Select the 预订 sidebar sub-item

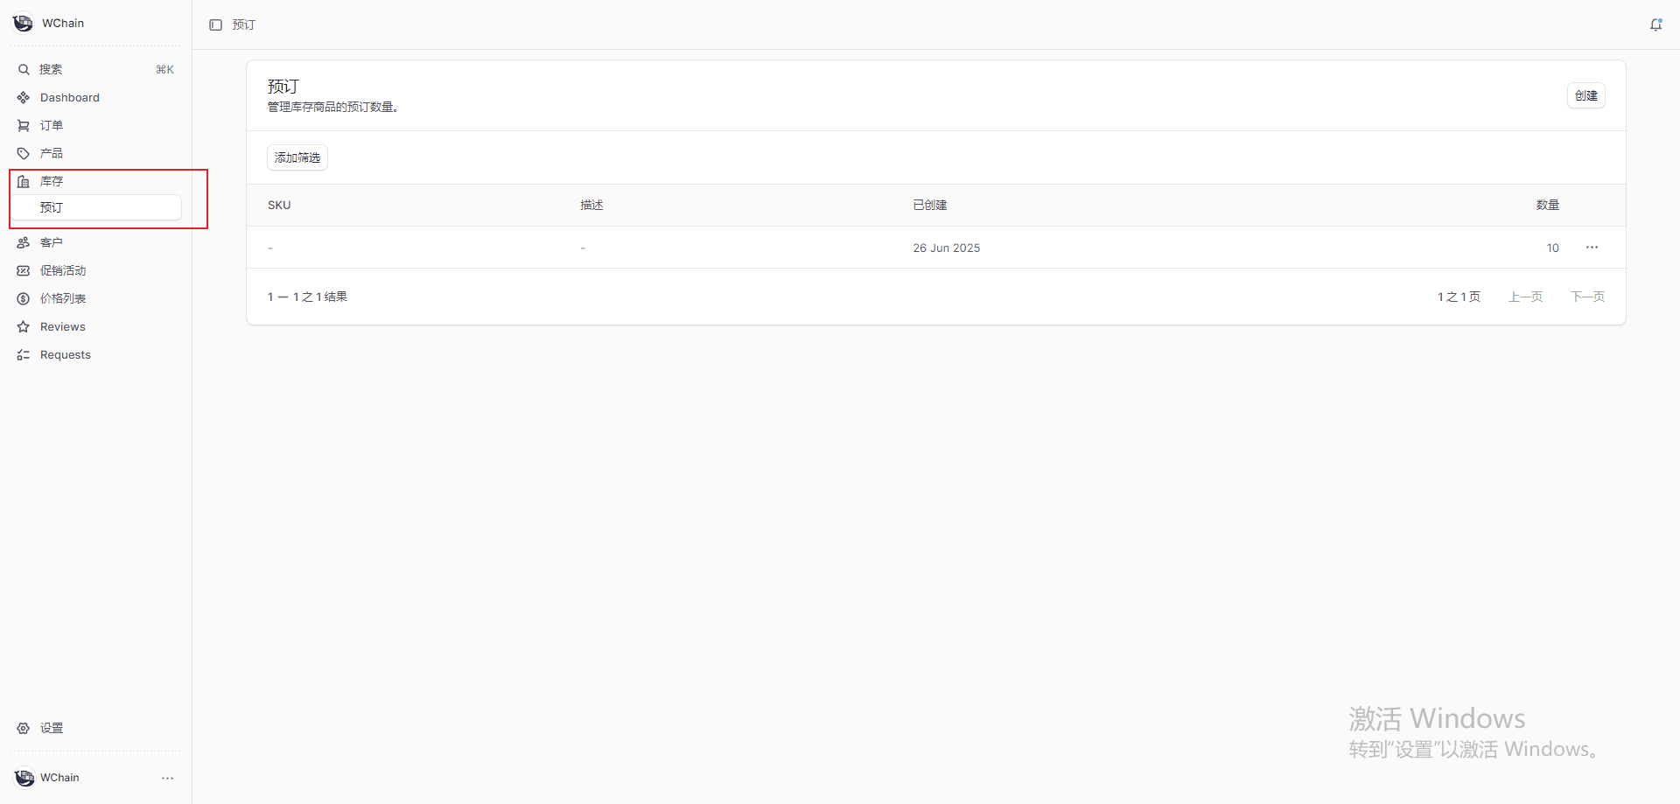coord(52,208)
